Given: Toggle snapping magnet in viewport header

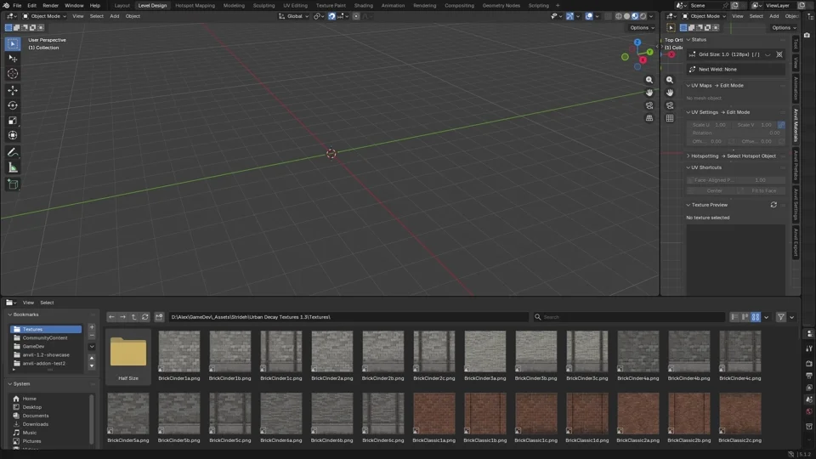Looking at the screenshot, I should 331,16.
